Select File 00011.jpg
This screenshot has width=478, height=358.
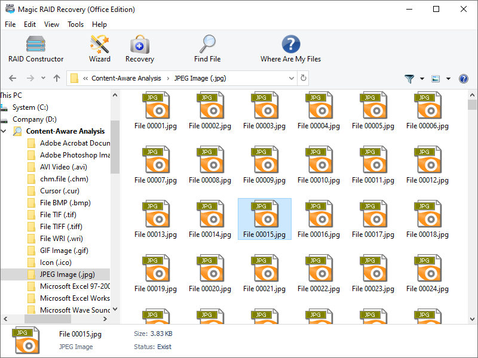(x=373, y=165)
